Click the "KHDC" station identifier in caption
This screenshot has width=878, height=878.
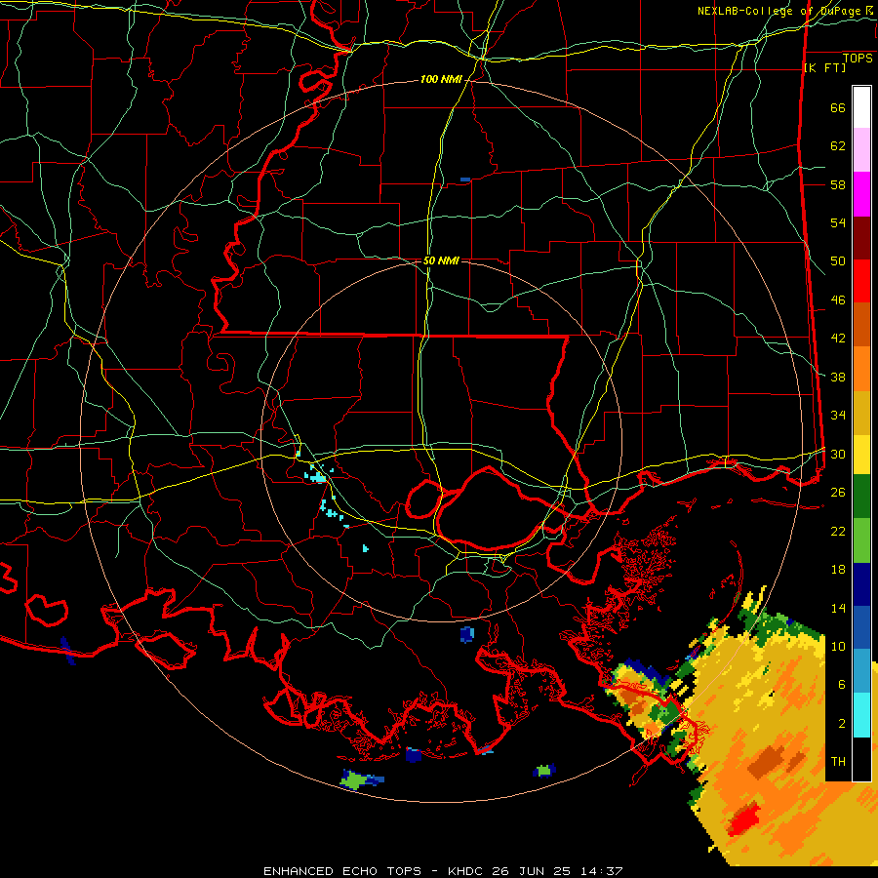tap(465, 871)
